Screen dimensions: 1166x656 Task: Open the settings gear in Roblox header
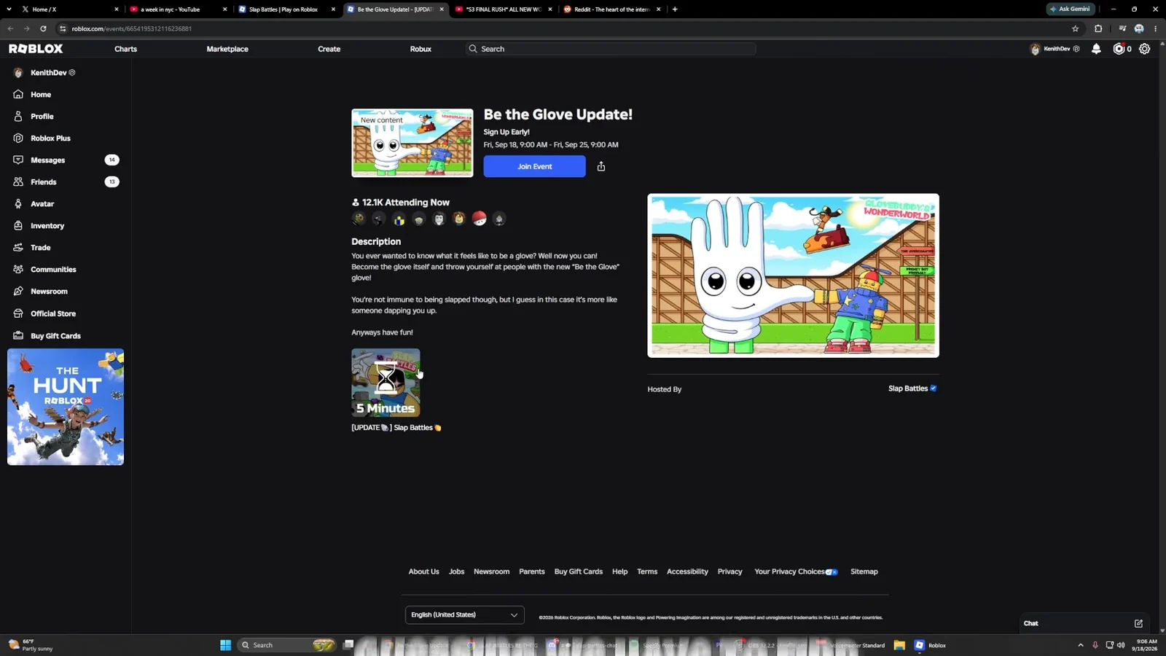coord(1145,49)
